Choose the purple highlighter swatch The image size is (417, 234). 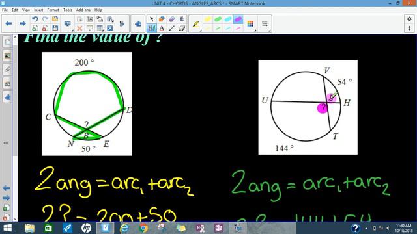(x=238, y=19)
